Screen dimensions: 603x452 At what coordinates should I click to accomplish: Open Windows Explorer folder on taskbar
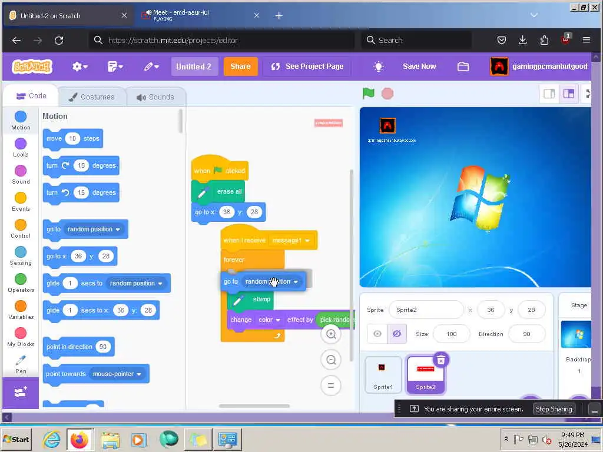[x=110, y=439]
